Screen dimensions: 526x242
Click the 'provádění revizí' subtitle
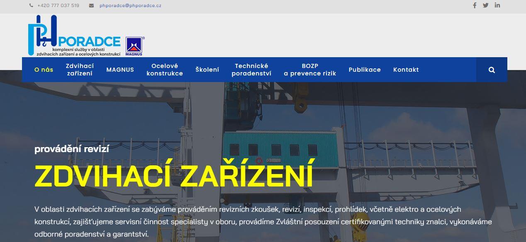(x=72, y=149)
